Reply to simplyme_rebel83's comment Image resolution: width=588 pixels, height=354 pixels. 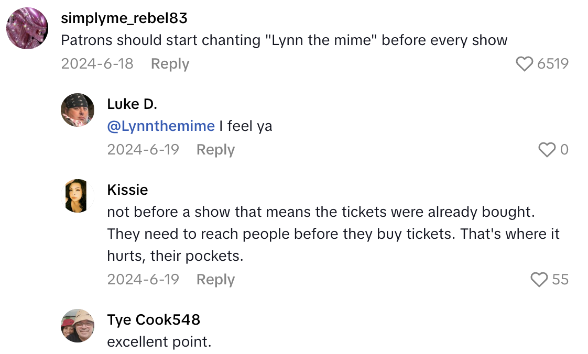pos(170,64)
